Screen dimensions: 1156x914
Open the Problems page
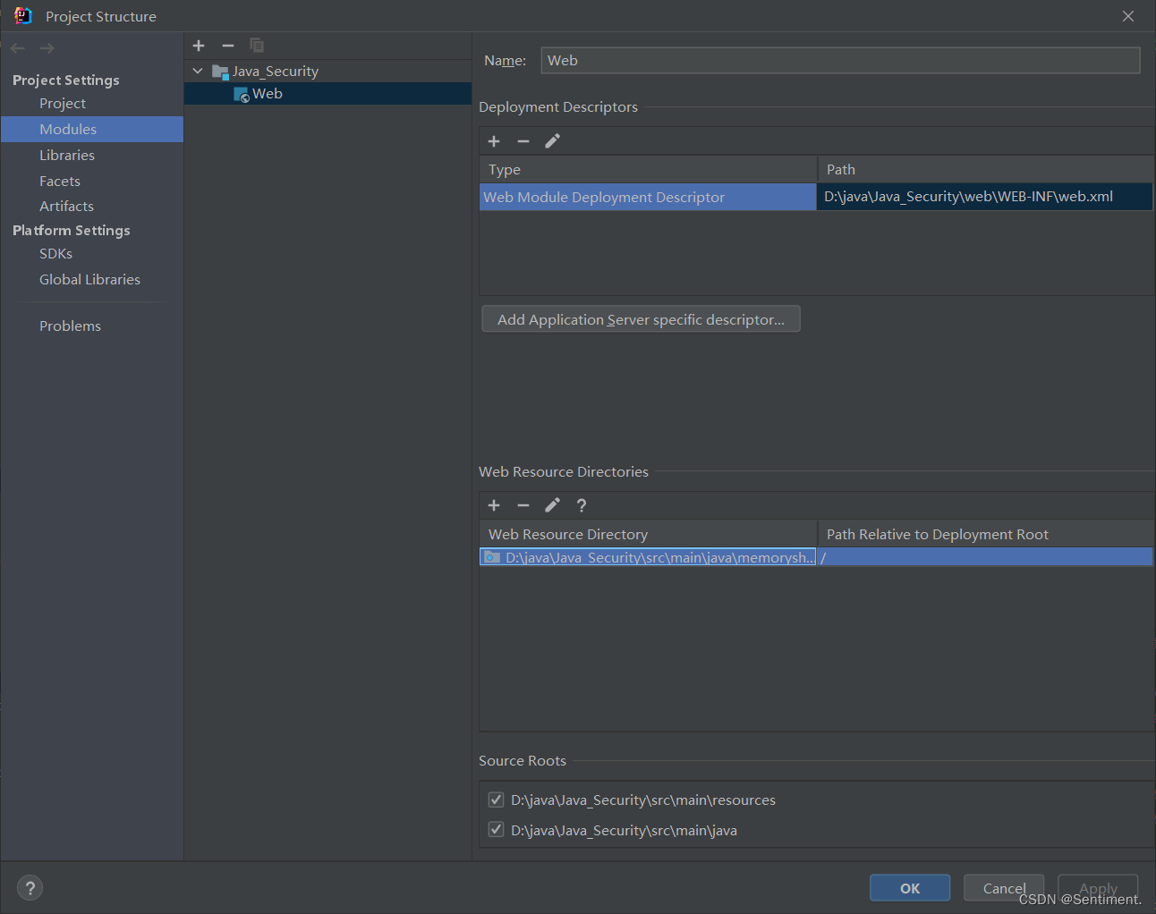[x=70, y=326]
